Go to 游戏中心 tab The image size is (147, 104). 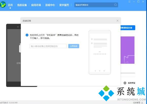pos(50,5)
